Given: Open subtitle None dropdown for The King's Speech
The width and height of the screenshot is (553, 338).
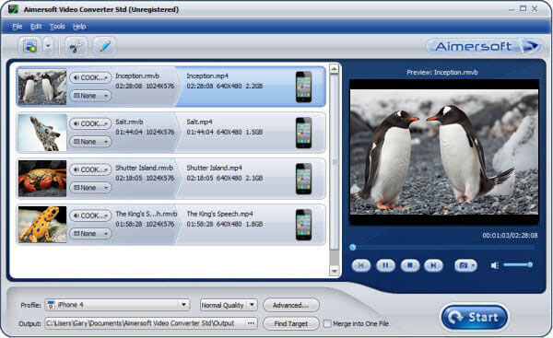Looking at the screenshot, I should [90, 233].
